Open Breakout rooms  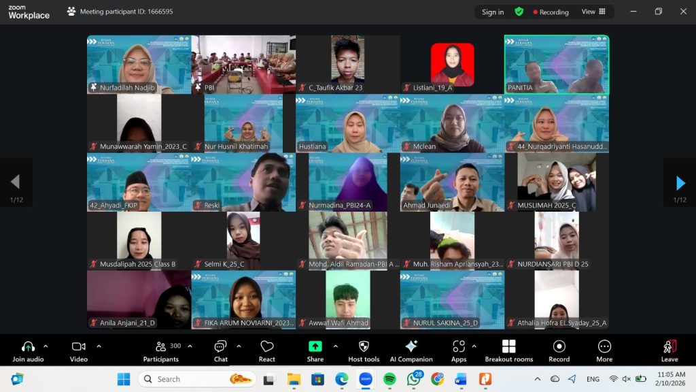click(x=508, y=350)
